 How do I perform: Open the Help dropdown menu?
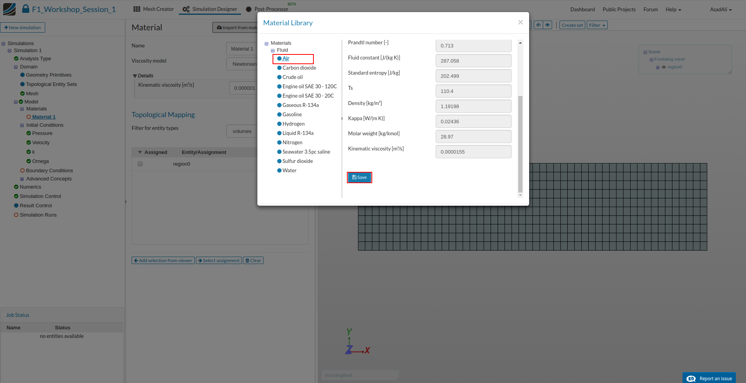tap(673, 9)
